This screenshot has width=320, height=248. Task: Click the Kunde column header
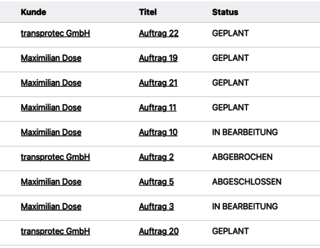34,12
